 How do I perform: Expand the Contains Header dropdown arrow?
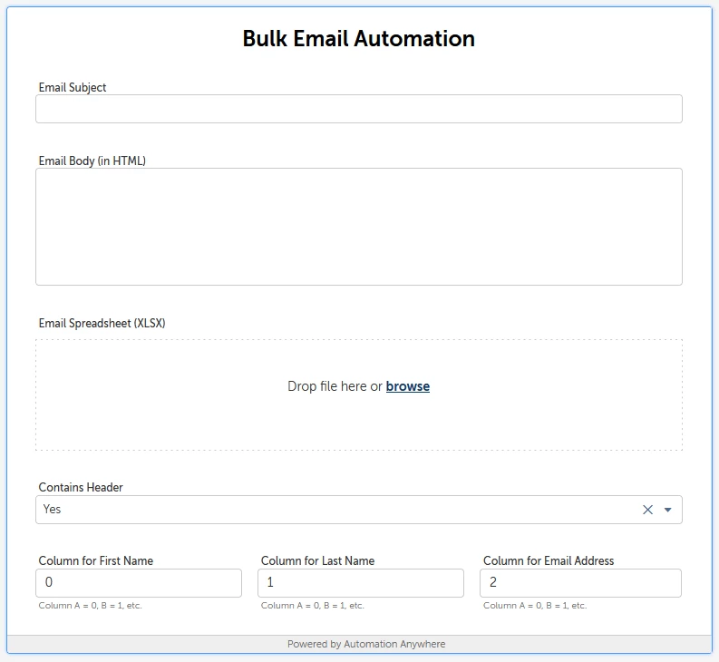(x=667, y=510)
